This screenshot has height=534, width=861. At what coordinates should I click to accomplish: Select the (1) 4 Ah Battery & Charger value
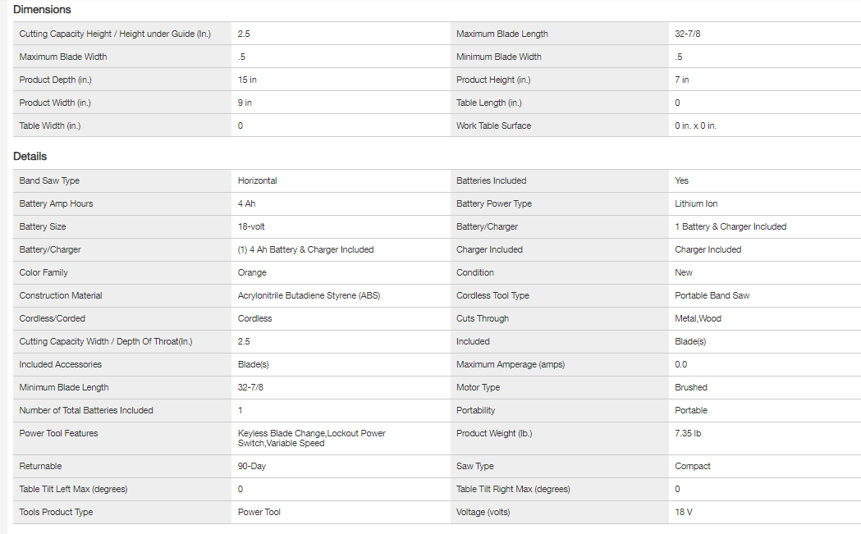click(x=305, y=249)
